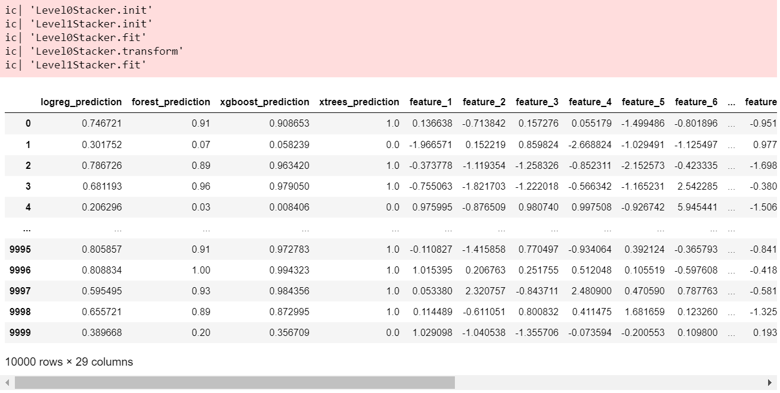This screenshot has width=780, height=393.
Task: Click the 'Level0Stacker.transform' log line
Action: tap(94, 51)
